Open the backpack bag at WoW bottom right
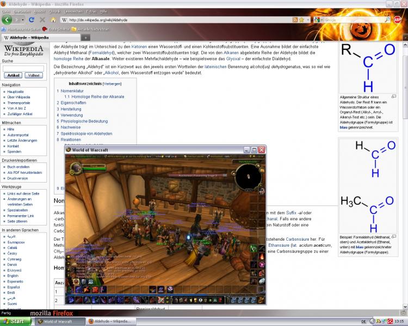This screenshot has width=408, height=326. (x=261, y=300)
